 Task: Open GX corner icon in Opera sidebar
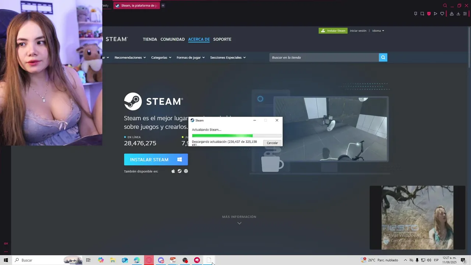tap(6, 243)
